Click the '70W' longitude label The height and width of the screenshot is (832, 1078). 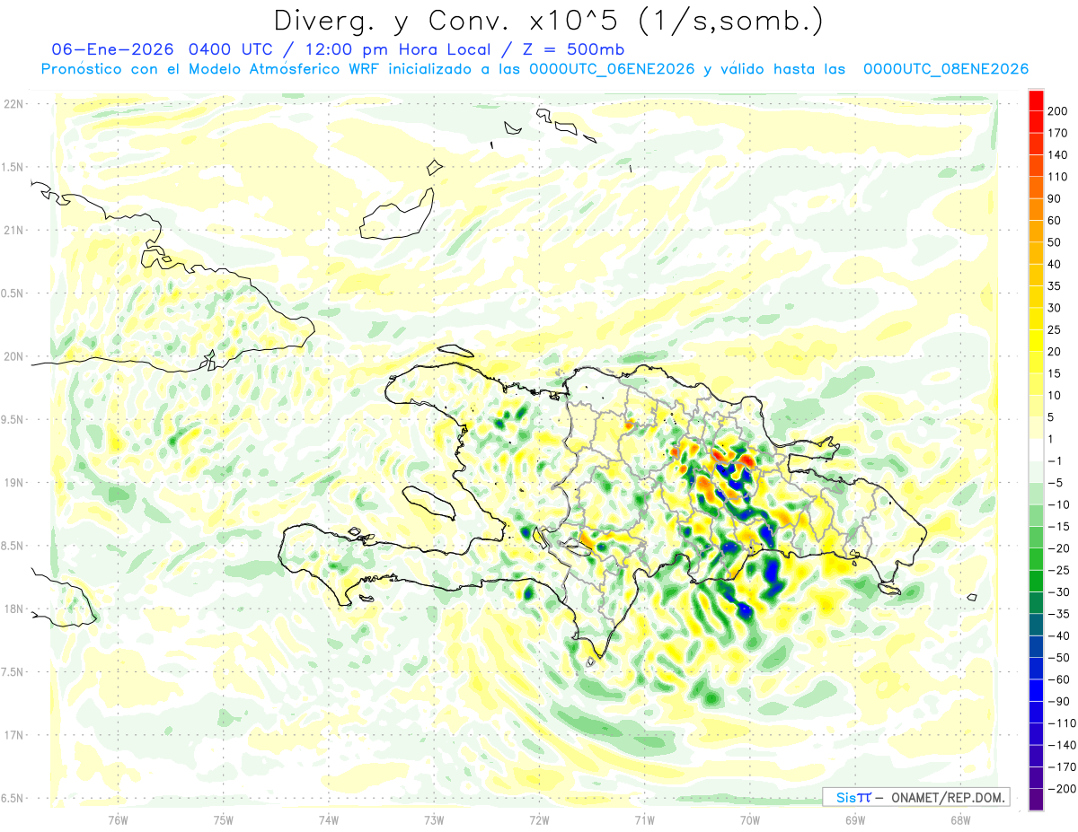[x=750, y=819]
